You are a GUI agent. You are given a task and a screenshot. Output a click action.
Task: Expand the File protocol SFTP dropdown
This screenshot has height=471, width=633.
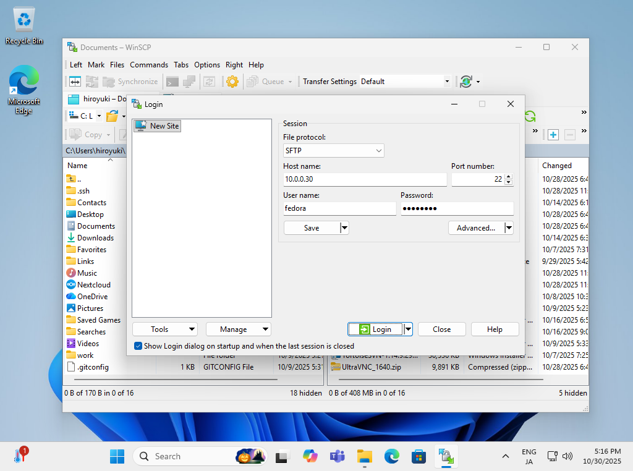tap(333, 150)
